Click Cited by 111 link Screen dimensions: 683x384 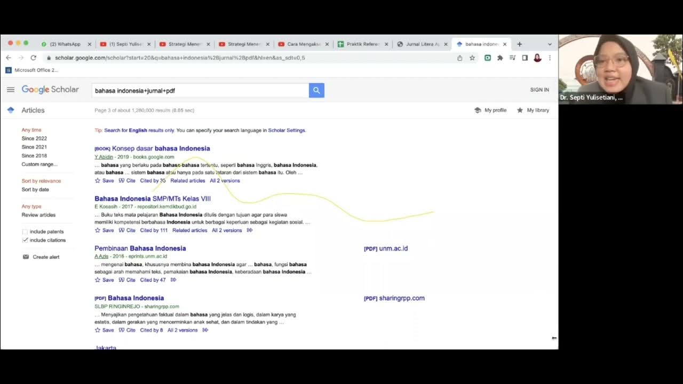click(154, 230)
